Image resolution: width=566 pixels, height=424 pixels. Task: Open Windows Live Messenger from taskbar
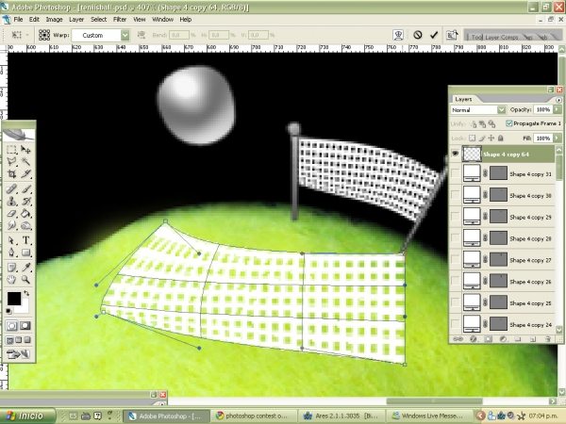tap(429, 416)
